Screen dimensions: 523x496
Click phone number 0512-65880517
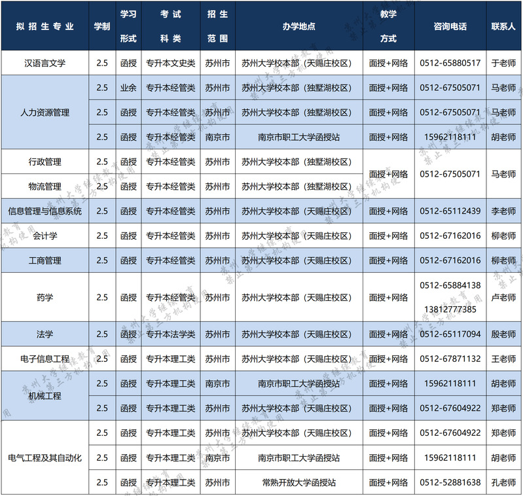450,63
